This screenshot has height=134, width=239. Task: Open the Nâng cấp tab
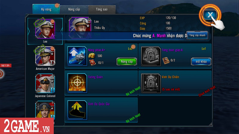click(x=74, y=10)
